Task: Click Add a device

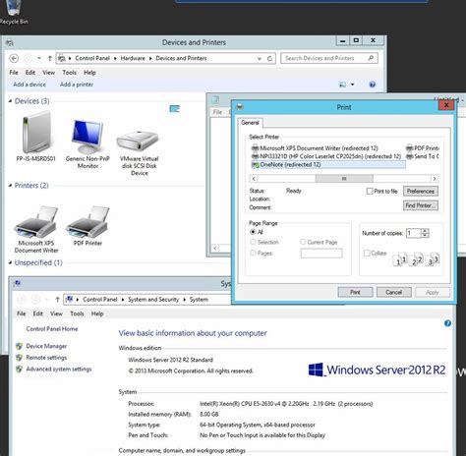Action: (x=29, y=85)
